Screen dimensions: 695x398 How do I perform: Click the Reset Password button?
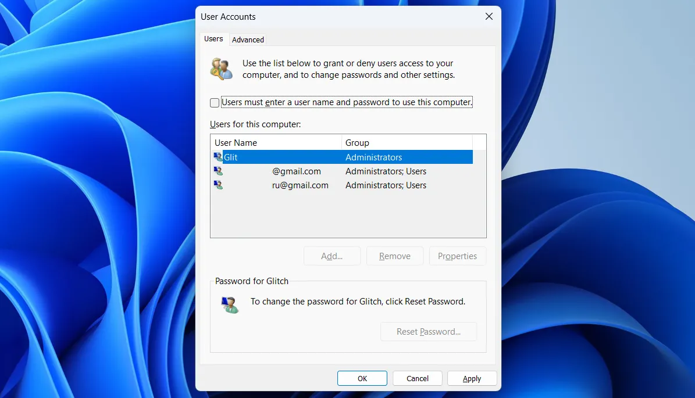coord(429,331)
